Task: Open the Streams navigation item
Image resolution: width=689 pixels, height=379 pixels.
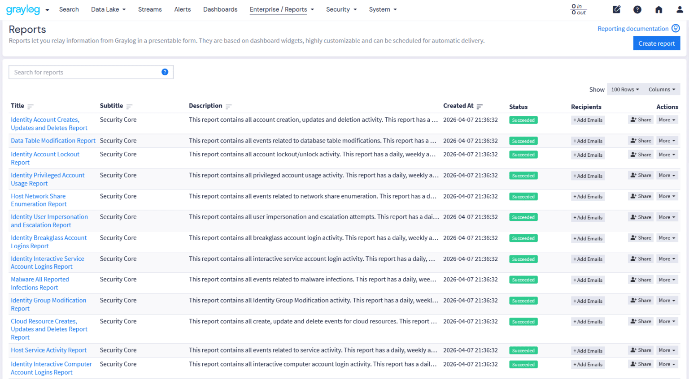Action: [150, 9]
